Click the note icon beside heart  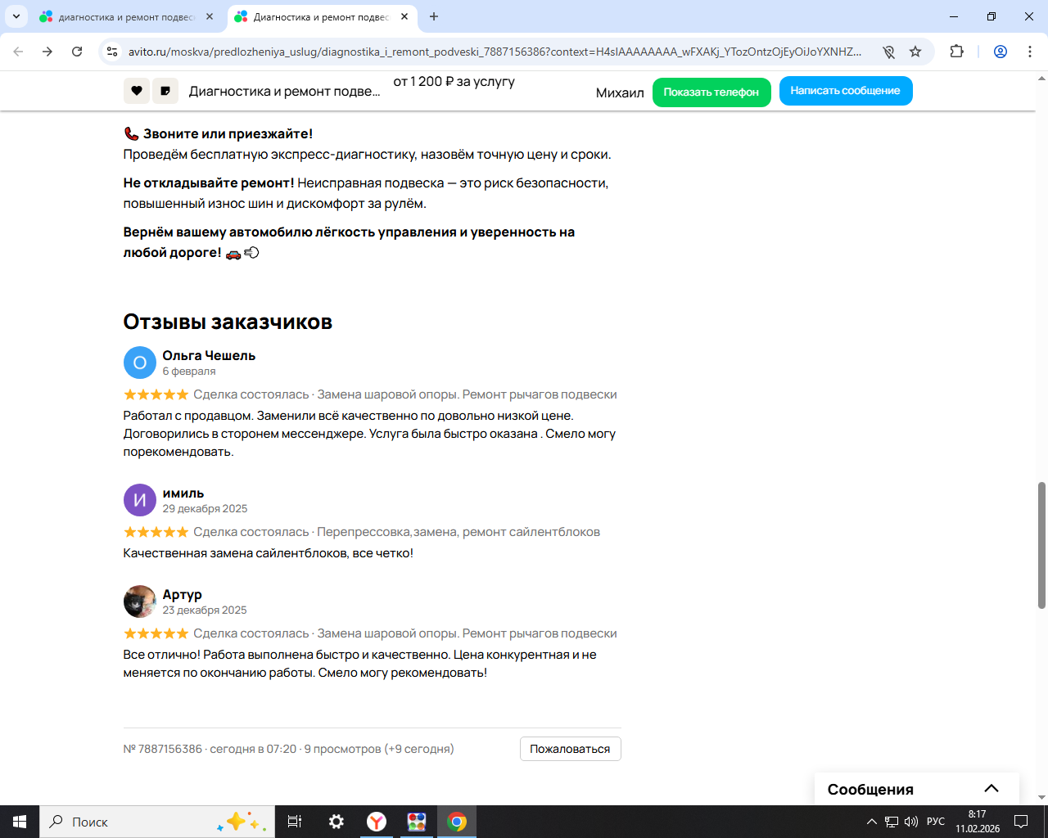165,91
